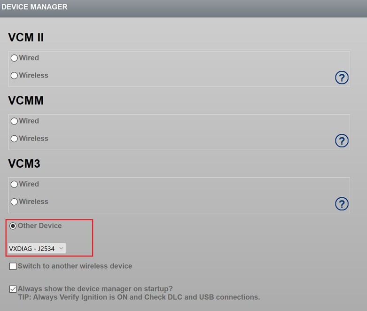Click the VCM3 Wired label text
Image resolution: width=367 pixels, height=311 pixels.
[29, 184]
